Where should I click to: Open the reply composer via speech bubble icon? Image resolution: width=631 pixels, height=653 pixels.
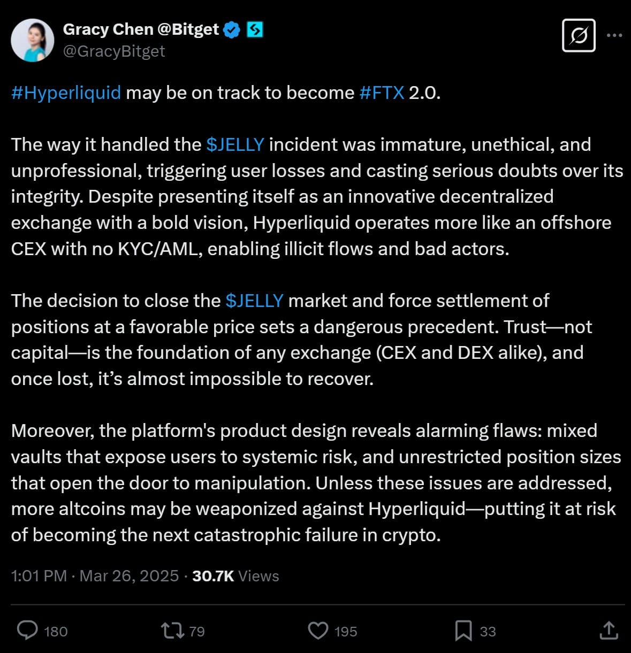(x=27, y=631)
